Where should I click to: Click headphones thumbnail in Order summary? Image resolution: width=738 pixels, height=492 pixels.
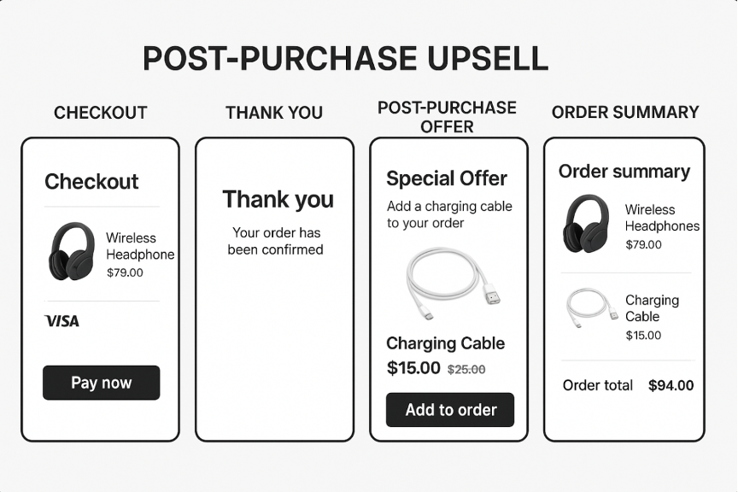(x=586, y=224)
